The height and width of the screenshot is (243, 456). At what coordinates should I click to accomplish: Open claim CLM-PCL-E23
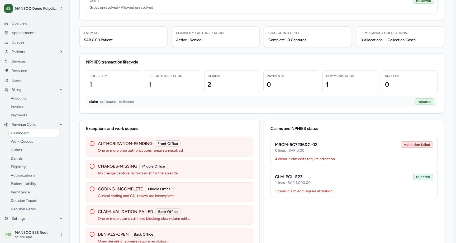[x=354, y=184]
